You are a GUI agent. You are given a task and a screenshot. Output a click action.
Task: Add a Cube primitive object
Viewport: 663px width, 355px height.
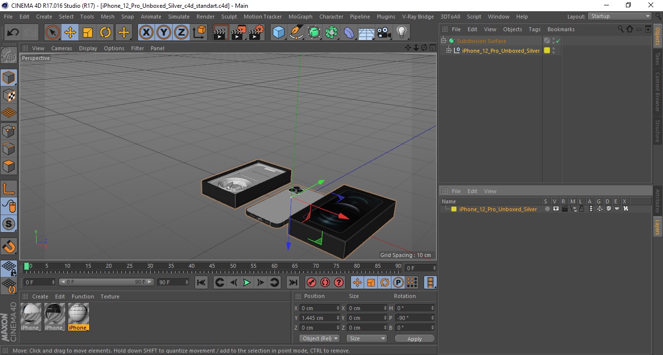[278, 33]
